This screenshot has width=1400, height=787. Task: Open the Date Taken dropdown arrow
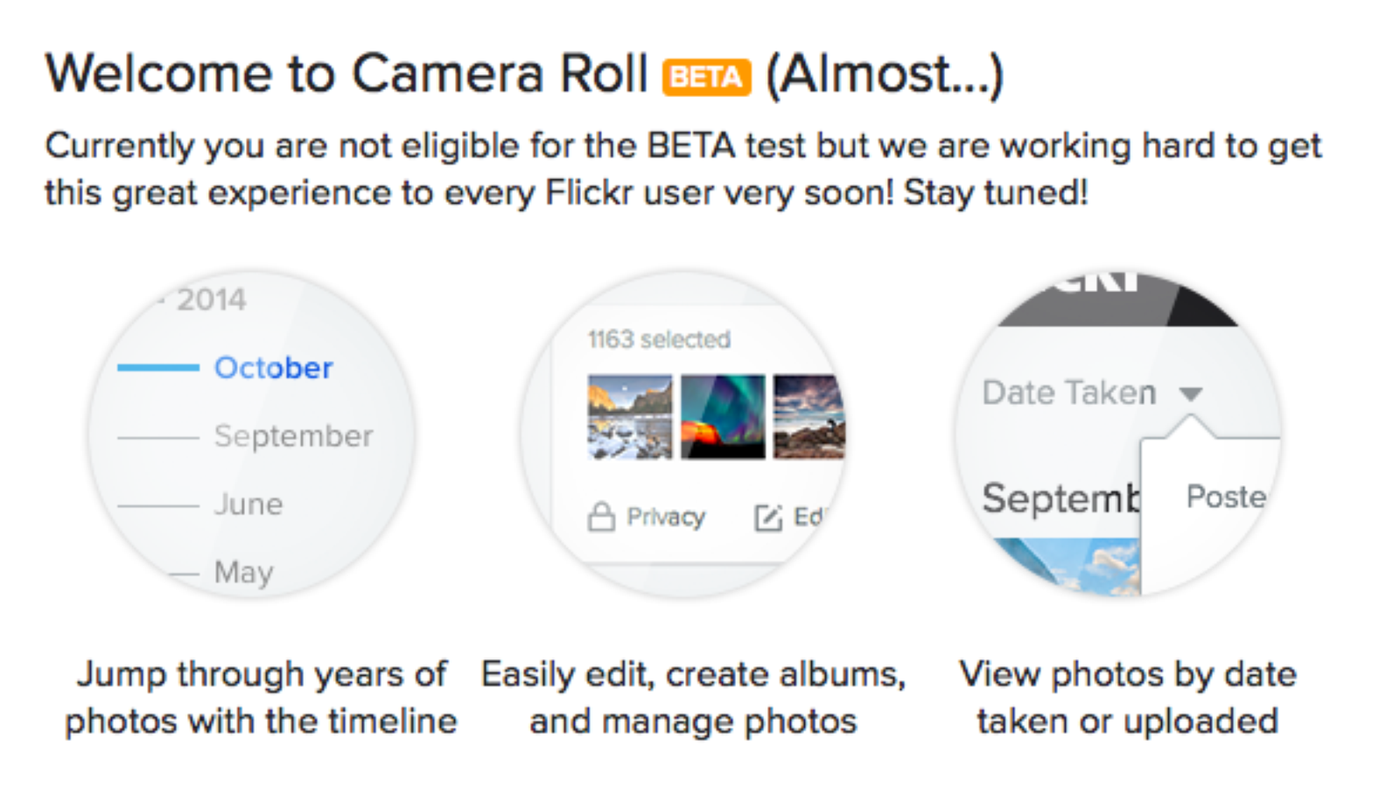1190,394
